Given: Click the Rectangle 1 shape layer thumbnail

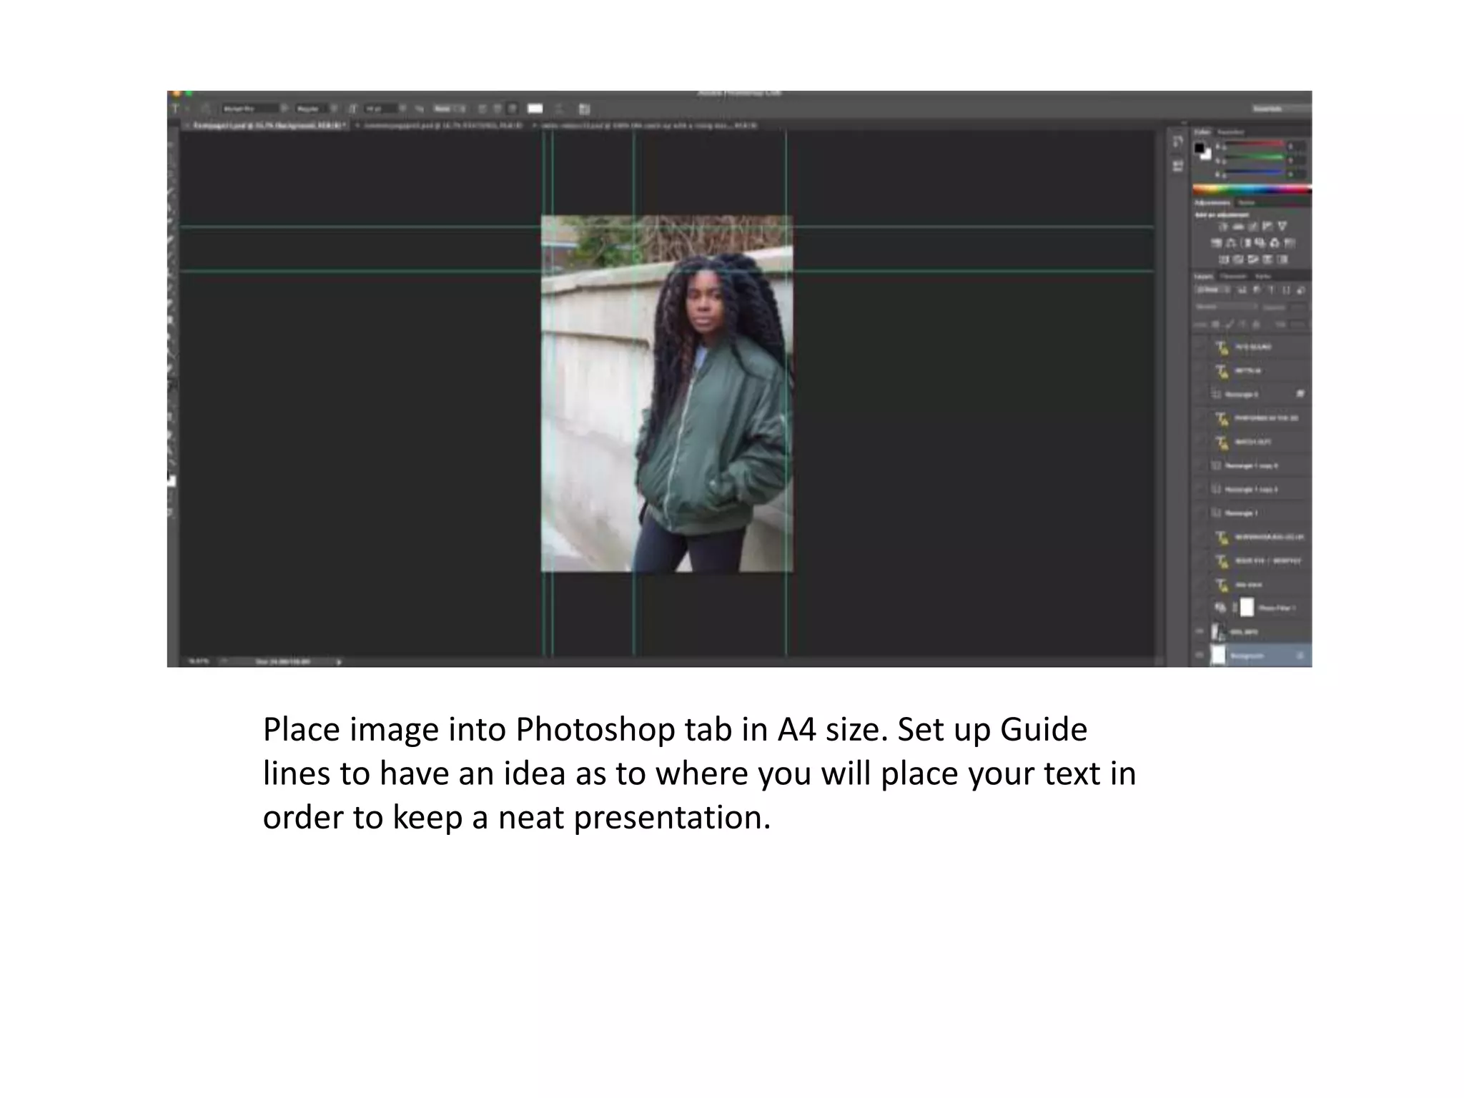Looking at the screenshot, I should point(1216,513).
